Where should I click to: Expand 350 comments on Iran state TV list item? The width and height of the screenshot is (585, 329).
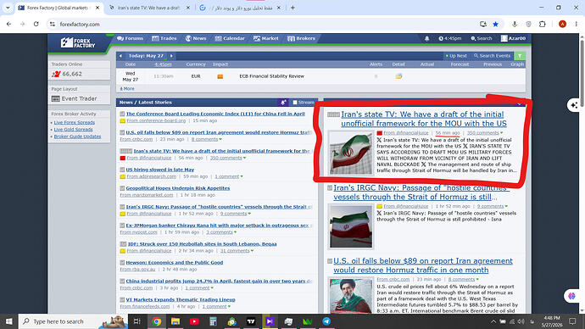coord(227,159)
